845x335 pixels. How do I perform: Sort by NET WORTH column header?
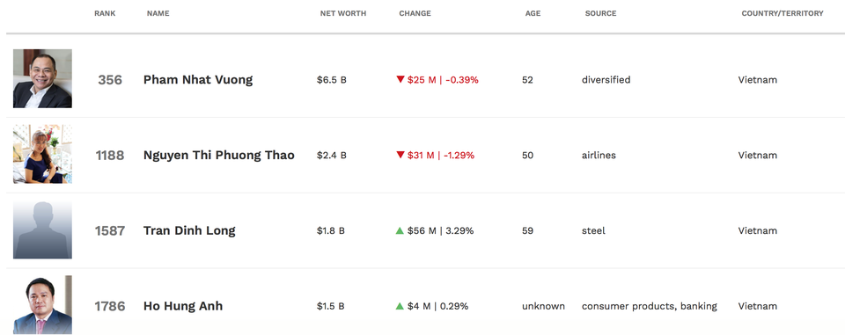click(343, 13)
